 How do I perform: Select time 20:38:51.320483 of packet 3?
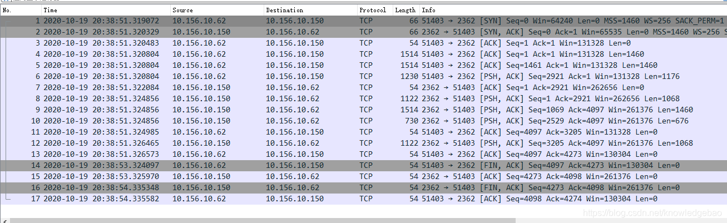coord(101,43)
